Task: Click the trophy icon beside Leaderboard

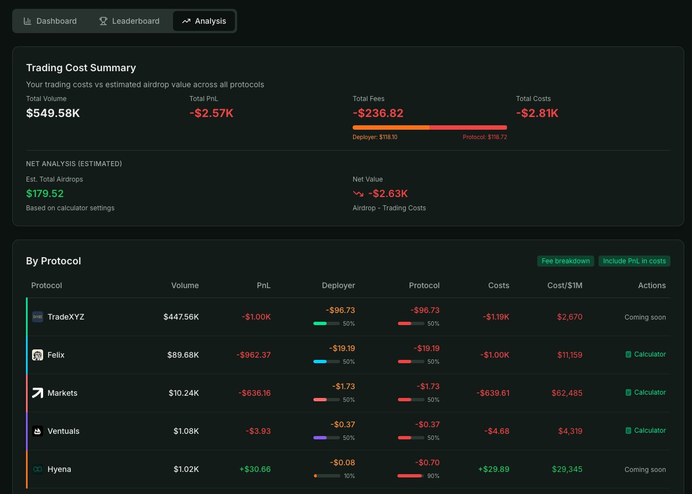Action: 103,21
